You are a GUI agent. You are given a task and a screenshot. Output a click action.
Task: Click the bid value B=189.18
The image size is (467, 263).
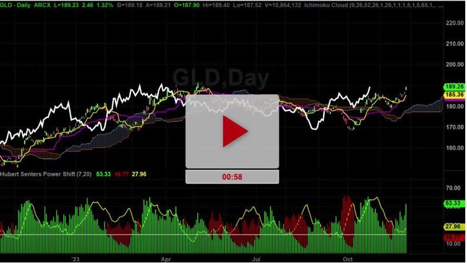(x=130, y=5)
